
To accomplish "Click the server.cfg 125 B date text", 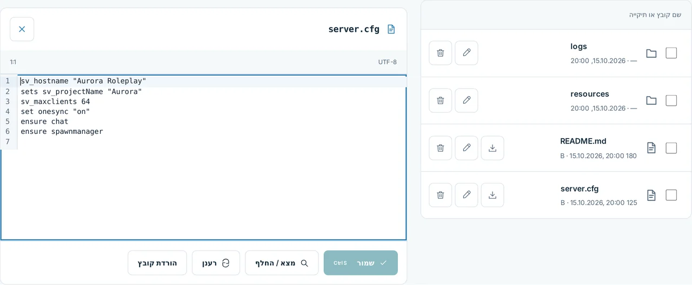I will [599, 203].
